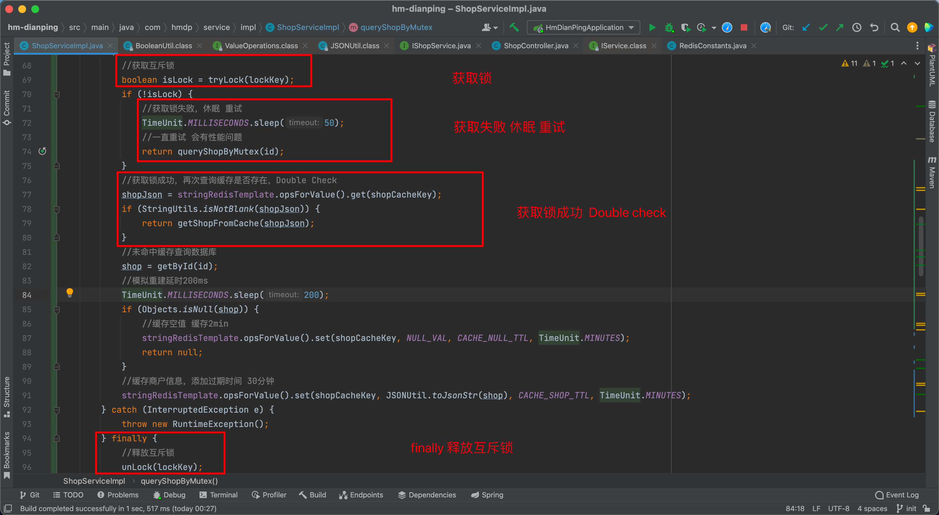Viewport: 939px width, 515px height.
Task: Close the ShopServiceImpl.java tab
Action: pyautogui.click(x=110, y=46)
